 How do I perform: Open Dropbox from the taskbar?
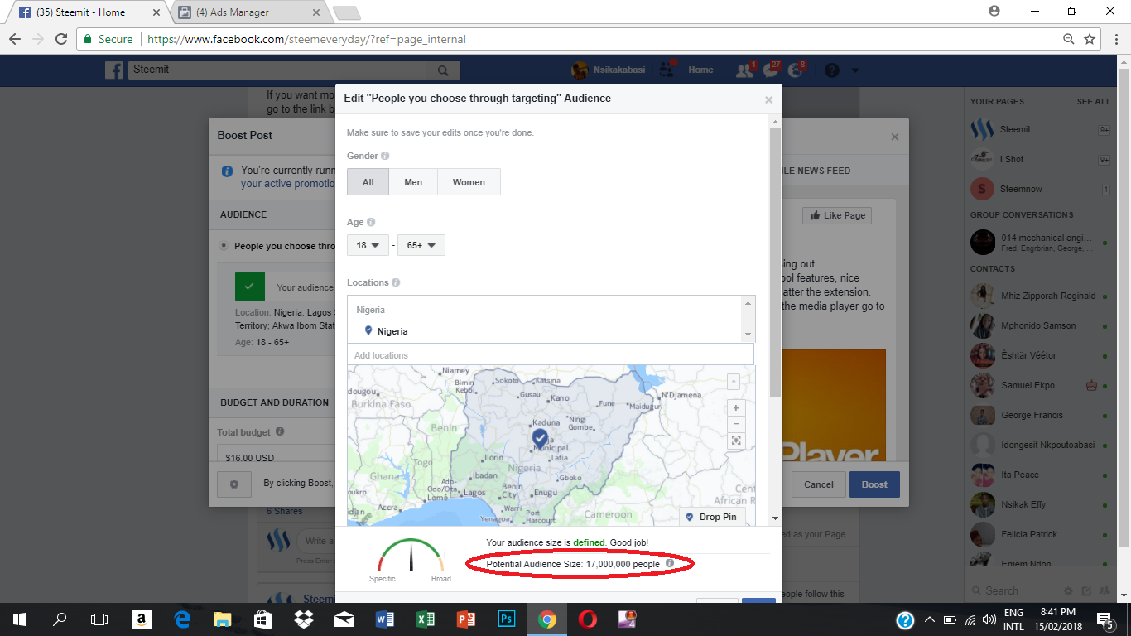tap(304, 619)
